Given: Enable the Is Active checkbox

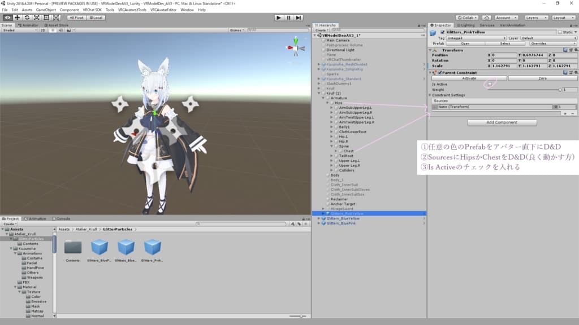Looking at the screenshot, I should [x=490, y=84].
